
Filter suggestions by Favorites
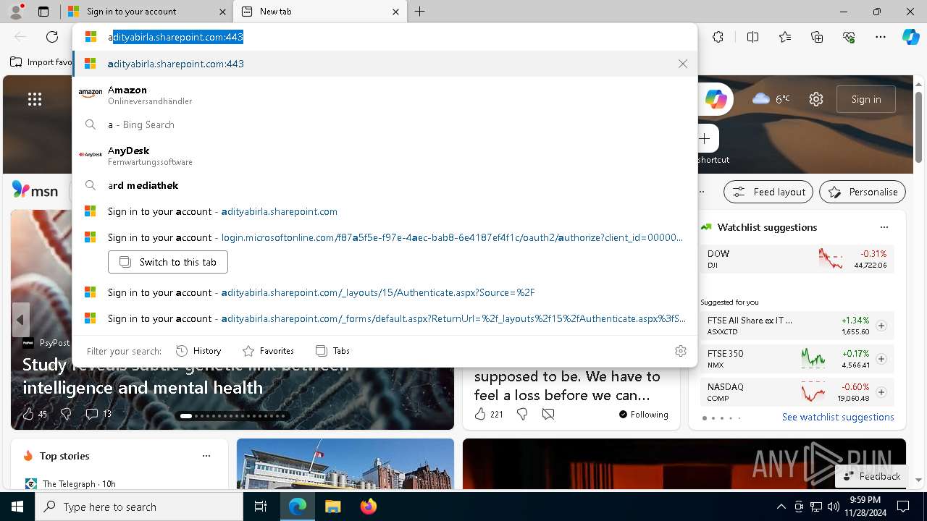pyautogui.click(x=268, y=351)
